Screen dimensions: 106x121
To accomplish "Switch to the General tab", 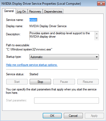I will coord(9,11).
